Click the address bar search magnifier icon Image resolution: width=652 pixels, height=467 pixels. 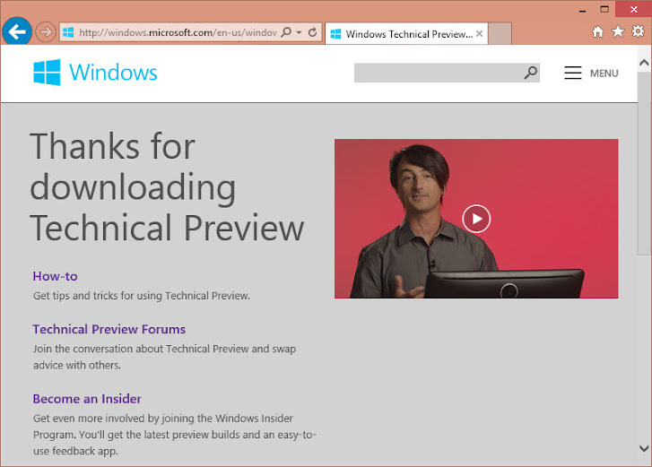click(x=286, y=32)
